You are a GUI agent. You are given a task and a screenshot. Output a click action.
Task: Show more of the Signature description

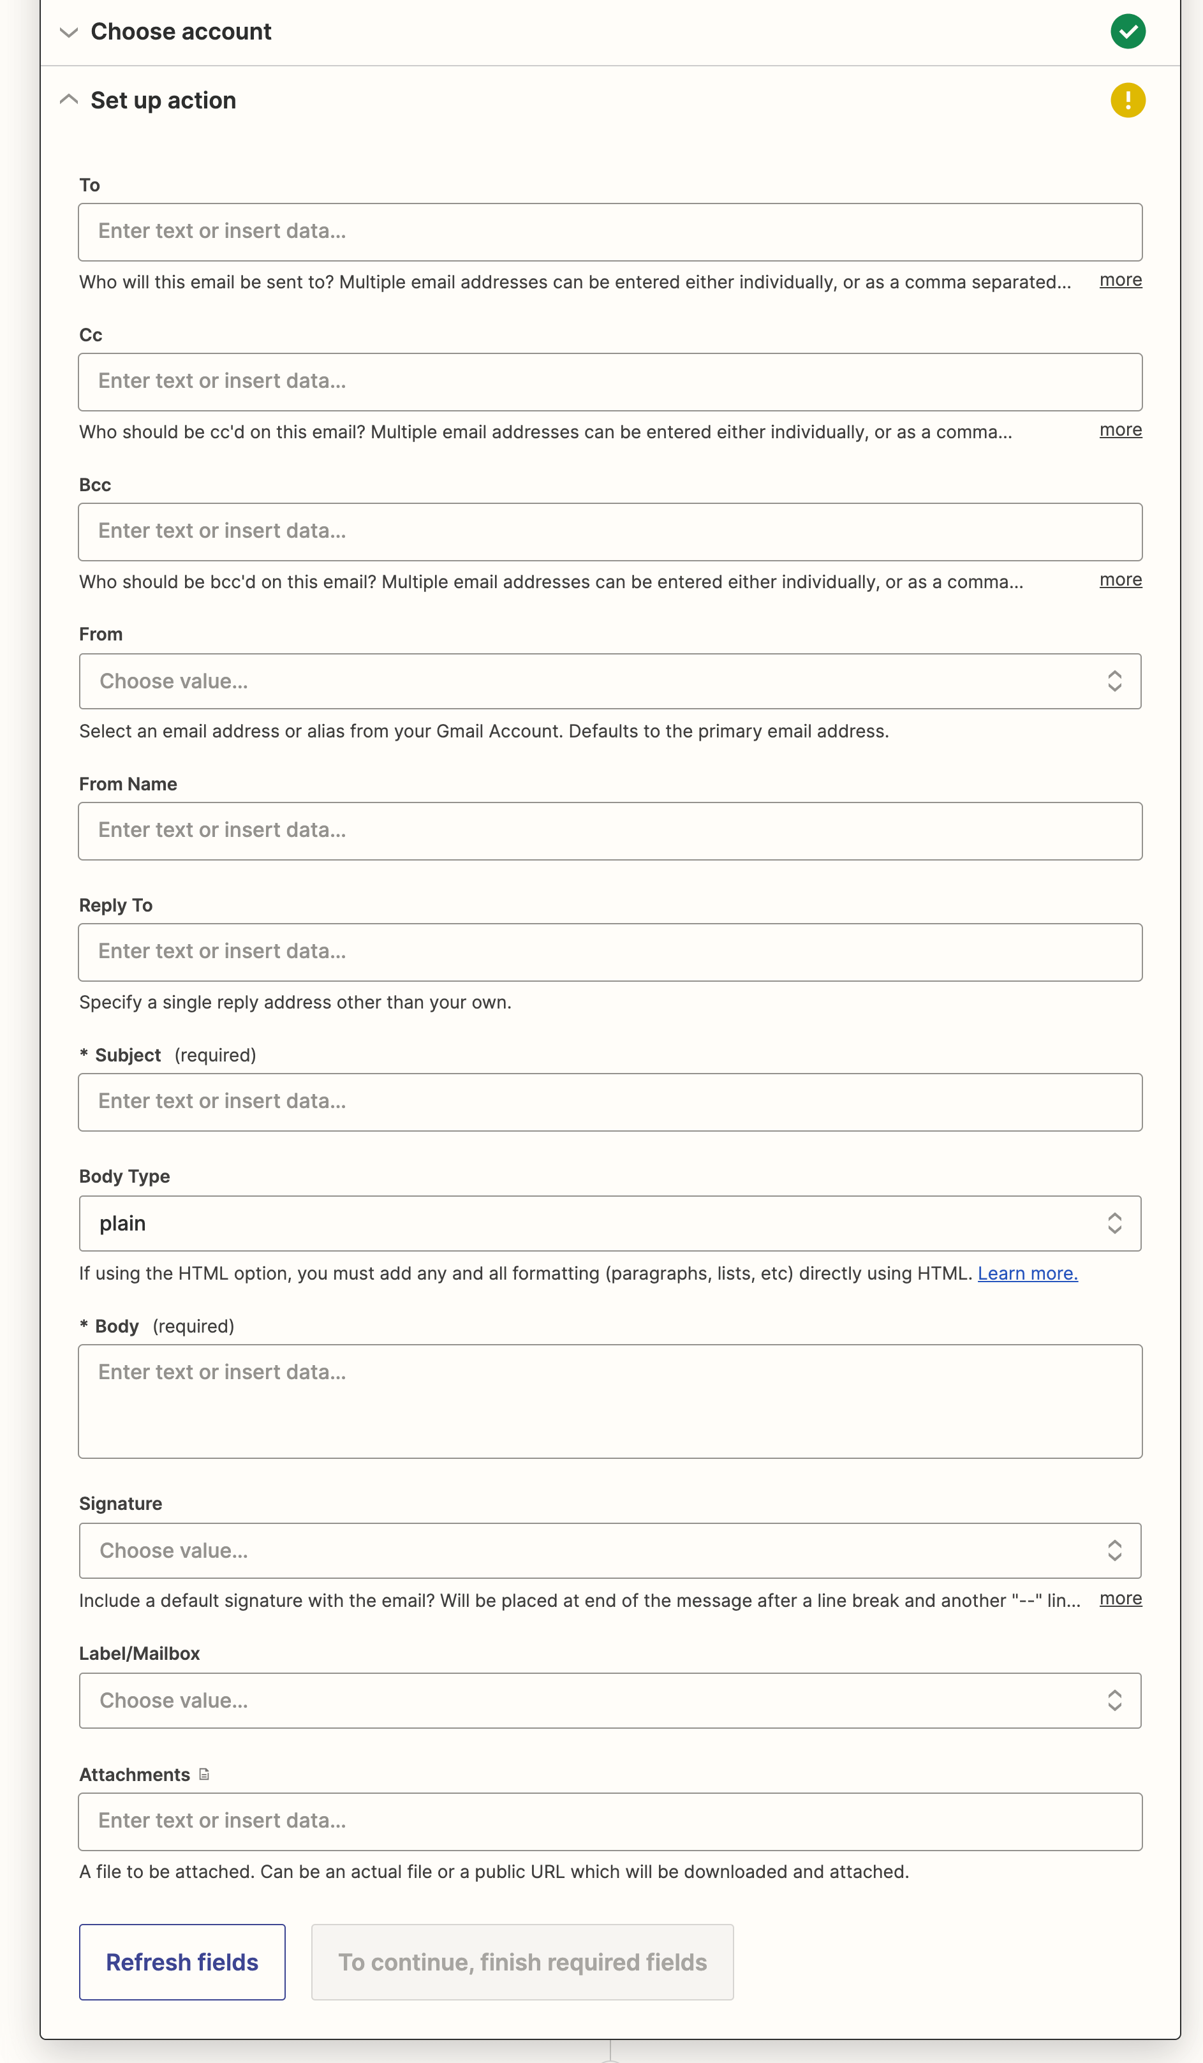1119,1599
